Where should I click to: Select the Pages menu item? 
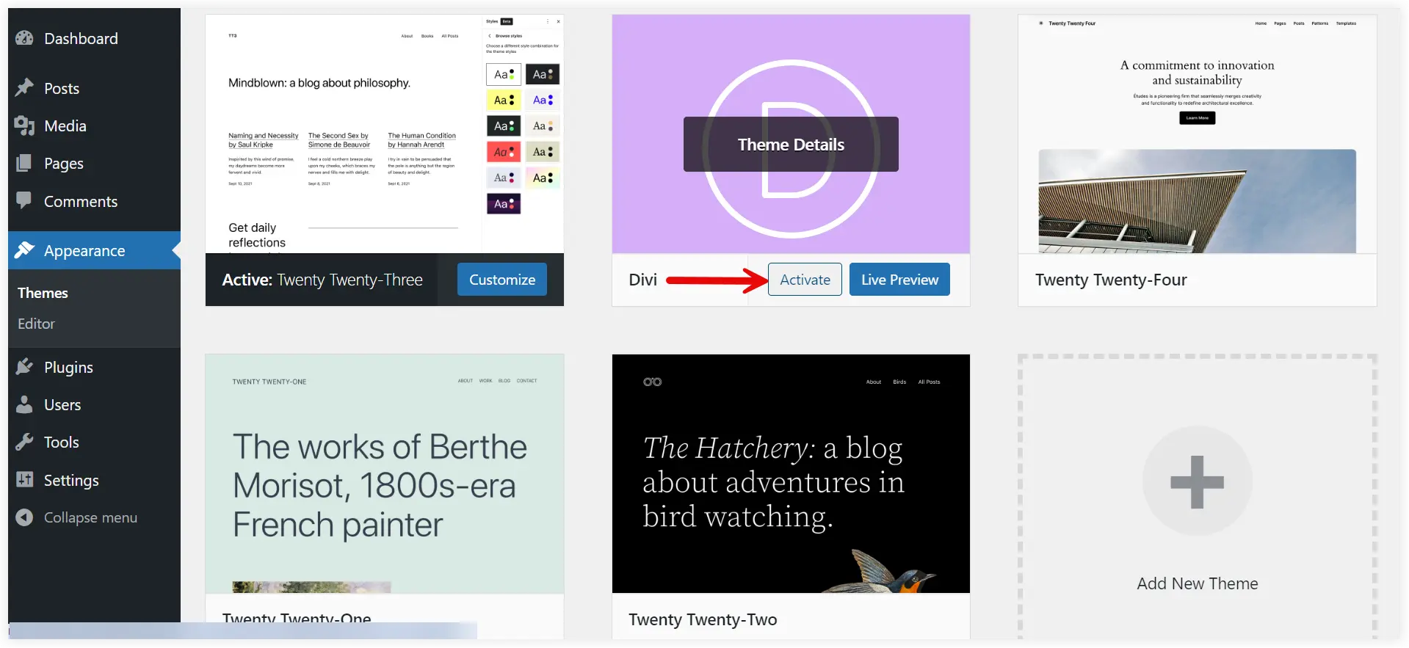94,164
